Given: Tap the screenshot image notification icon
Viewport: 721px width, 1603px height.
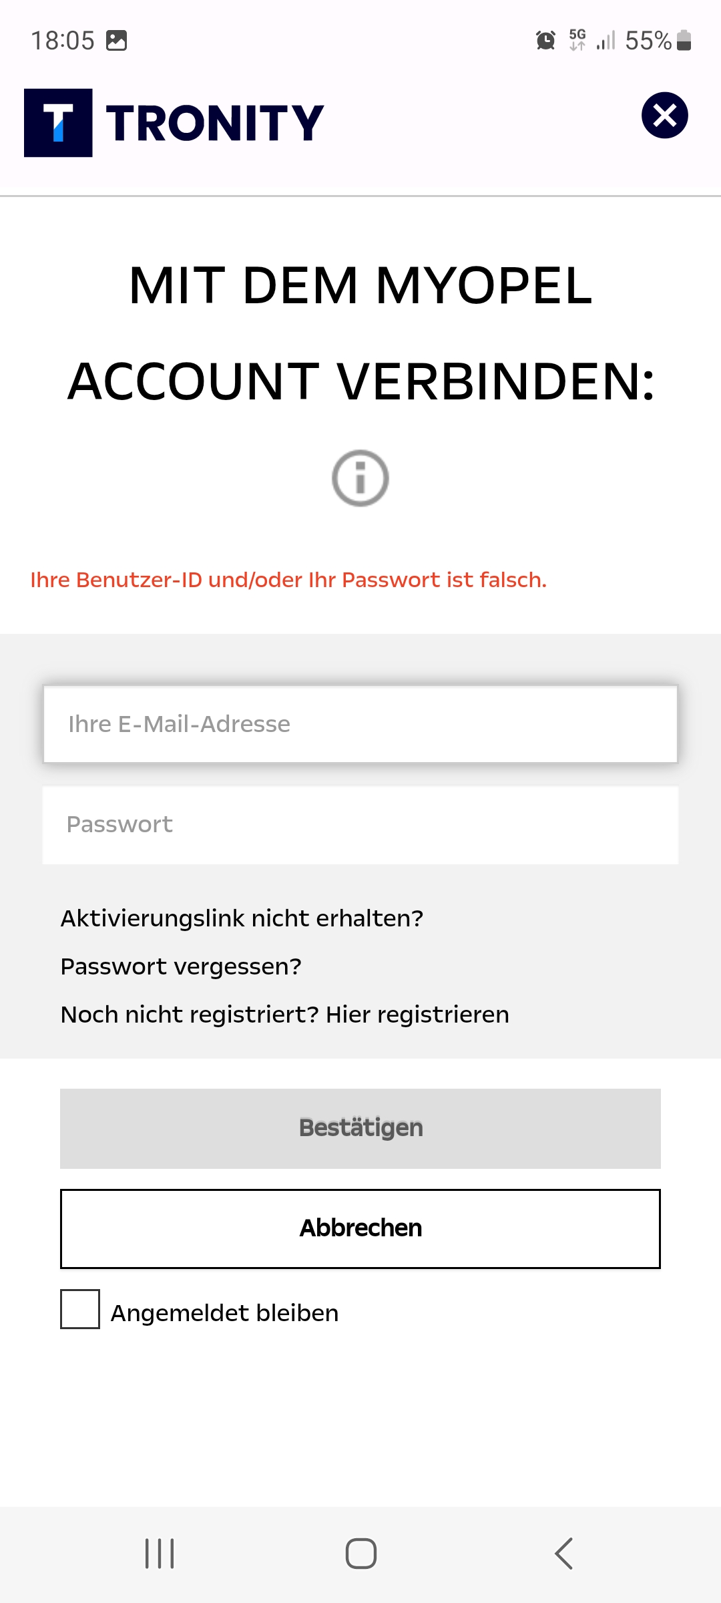Looking at the screenshot, I should pyautogui.click(x=117, y=41).
